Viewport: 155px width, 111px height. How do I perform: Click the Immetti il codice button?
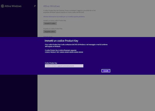click(x=49, y=23)
